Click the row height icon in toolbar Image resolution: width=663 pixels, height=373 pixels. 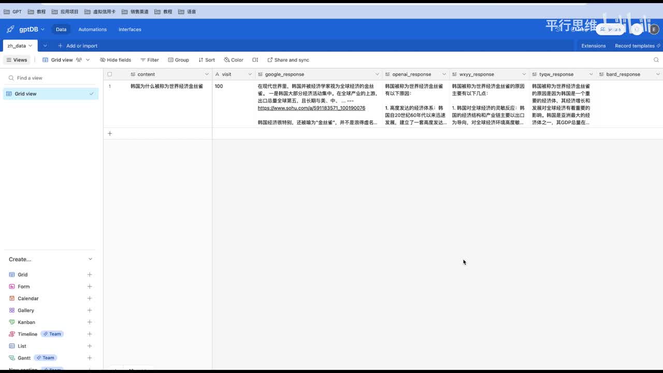coord(255,60)
